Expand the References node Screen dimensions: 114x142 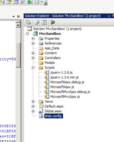tap(33, 43)
